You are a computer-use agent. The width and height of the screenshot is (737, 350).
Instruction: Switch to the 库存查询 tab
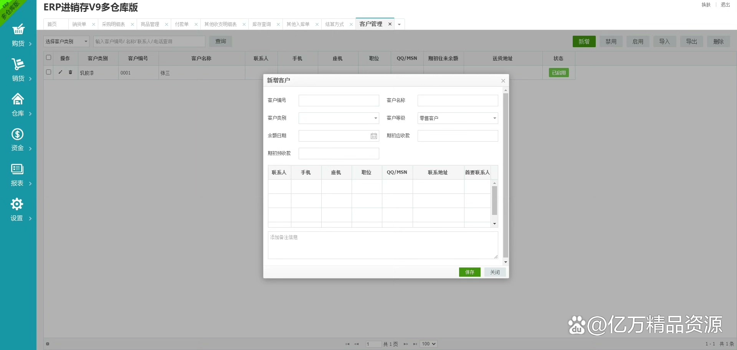click(262, 24)
